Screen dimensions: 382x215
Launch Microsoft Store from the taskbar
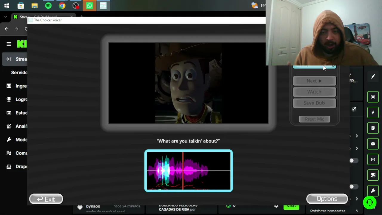(x=21, y=6)
